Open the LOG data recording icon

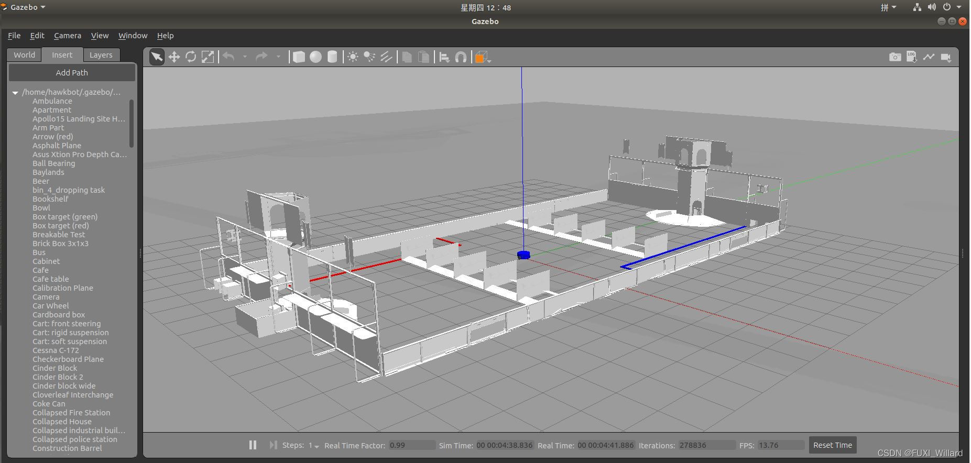[x=912, y=57]
